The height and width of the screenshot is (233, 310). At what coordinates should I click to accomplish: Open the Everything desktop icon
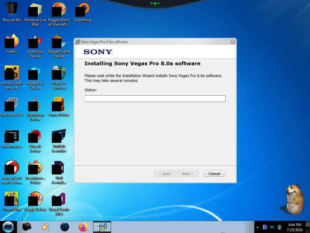click(82, 12)
